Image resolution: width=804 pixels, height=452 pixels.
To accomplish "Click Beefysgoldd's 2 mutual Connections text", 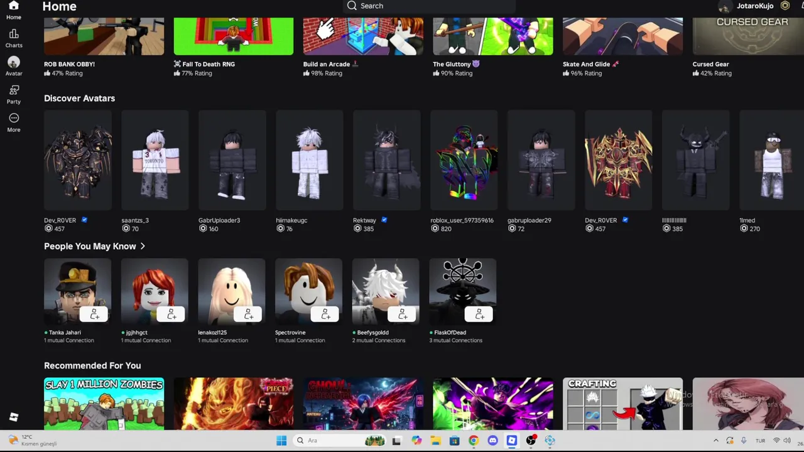I will click(x=379, y=340).
